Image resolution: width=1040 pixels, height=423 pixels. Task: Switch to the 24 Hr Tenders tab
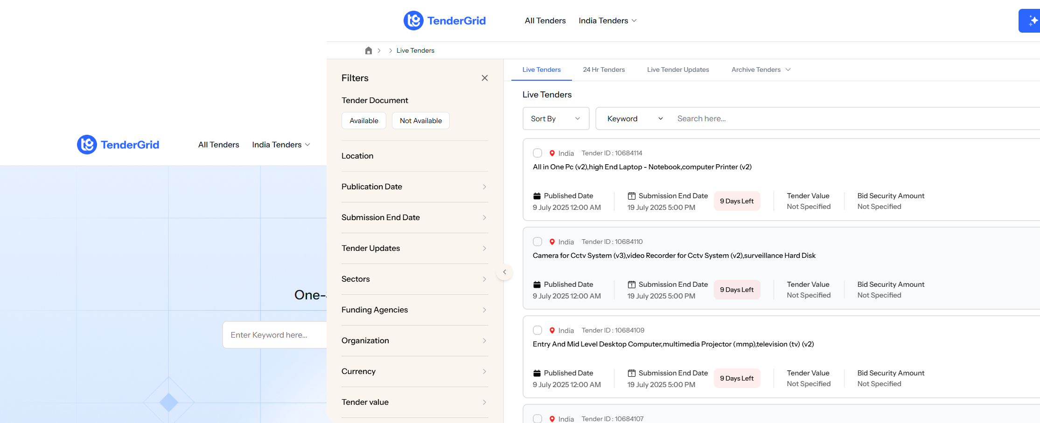(x=603, y=69)
